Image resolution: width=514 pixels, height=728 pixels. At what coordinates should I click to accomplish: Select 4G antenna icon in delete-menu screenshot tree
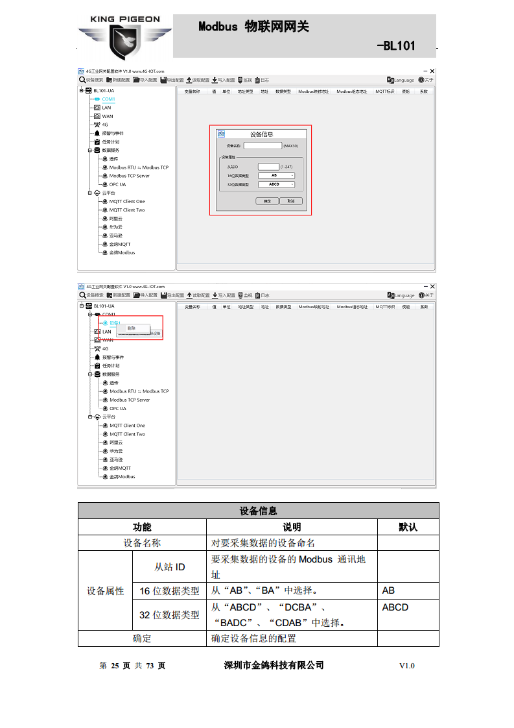pos(97,348)
